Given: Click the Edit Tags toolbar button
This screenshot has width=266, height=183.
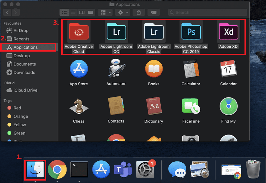Looking at the screenshot, I should click(x=154, y=12).
